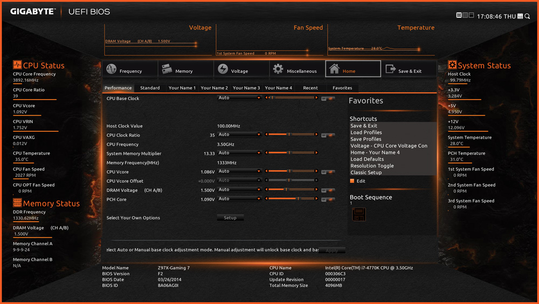Image resolution: width=539 pixels, height=304 pixels.
Task: Click the Memory Status panel icon
Action: (17, 202)
